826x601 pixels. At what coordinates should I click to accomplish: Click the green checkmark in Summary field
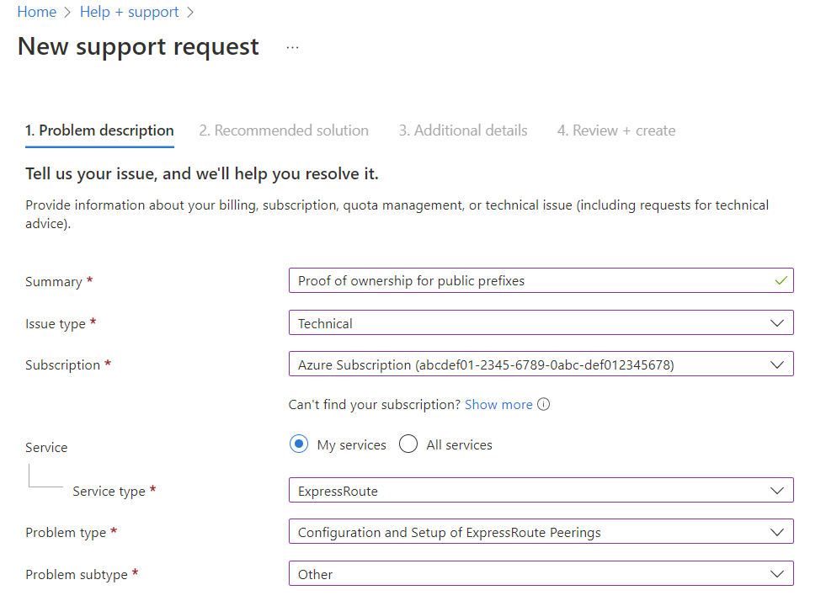781,281
